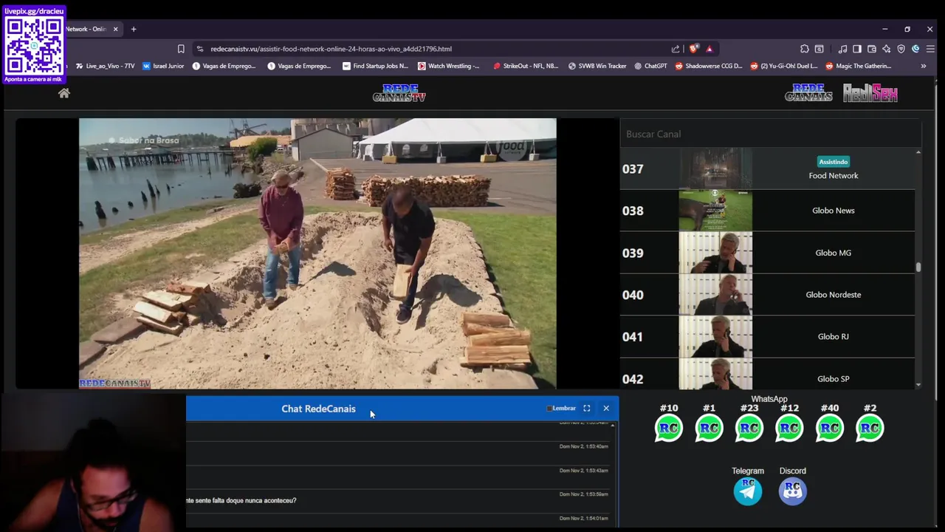
Task: Open the site settings icon beside URL
Action: coord(199,49)
